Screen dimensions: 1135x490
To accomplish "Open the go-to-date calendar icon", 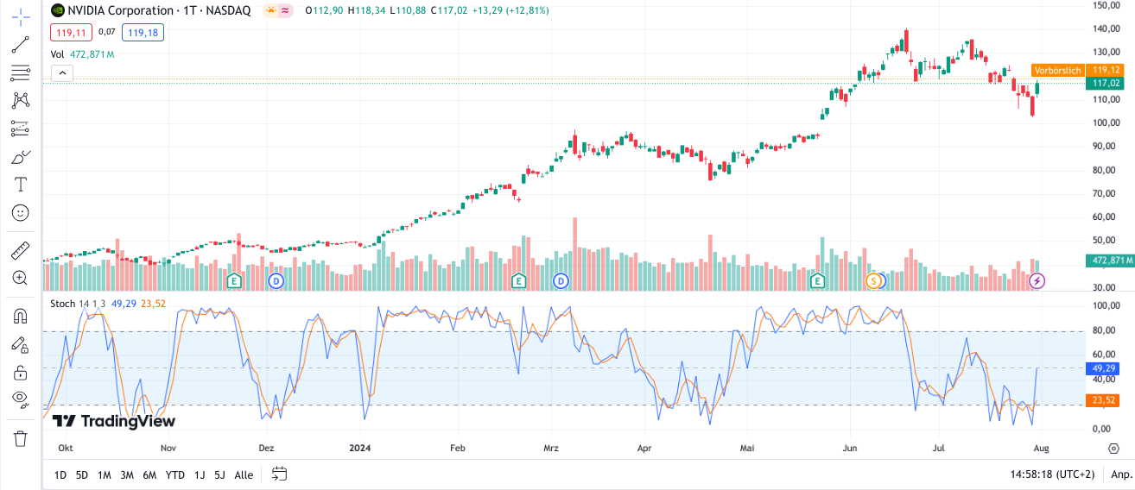I will 279,474.
